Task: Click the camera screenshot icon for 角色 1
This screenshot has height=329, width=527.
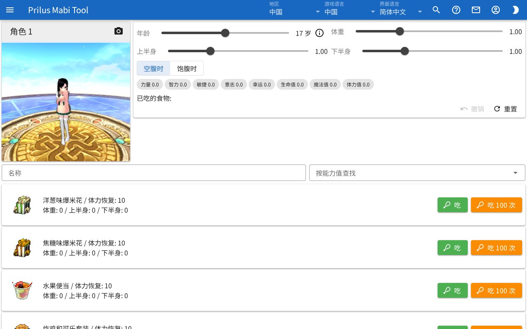Action: 119,31
